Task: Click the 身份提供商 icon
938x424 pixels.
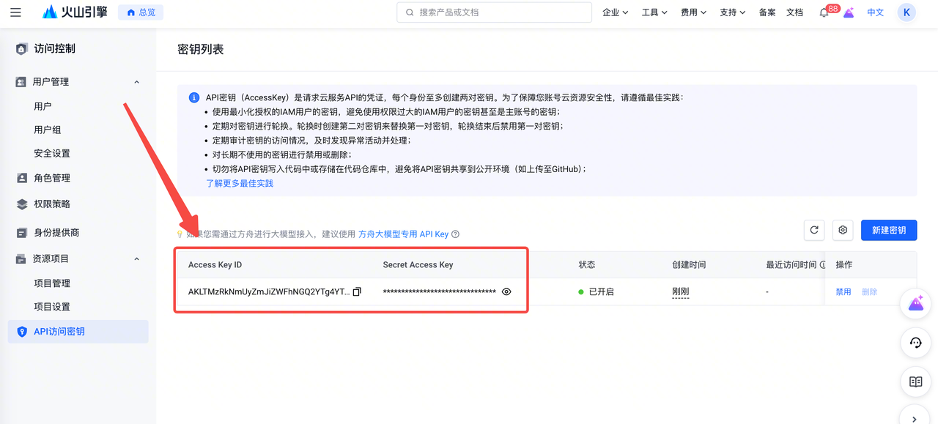Action: coord(21,233)
